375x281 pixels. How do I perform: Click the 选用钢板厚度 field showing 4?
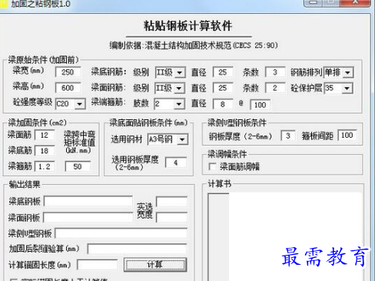(176, 162)
